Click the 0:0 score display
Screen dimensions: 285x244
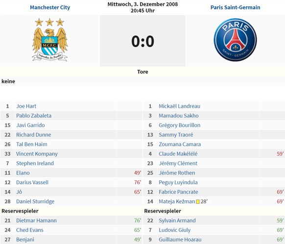[142, 41]
